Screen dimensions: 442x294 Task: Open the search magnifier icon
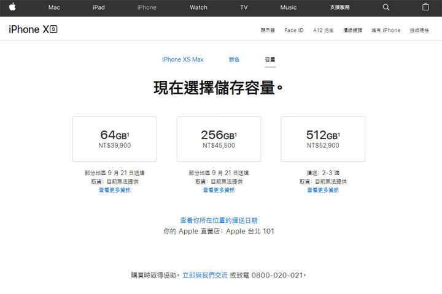click(x=386, y=7)
